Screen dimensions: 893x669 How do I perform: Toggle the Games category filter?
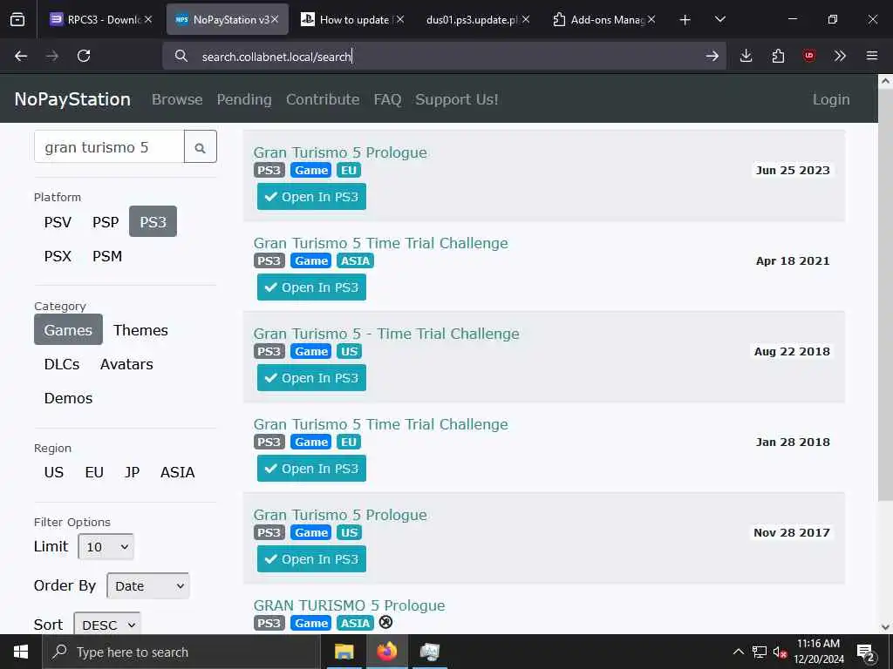(x=68, y=330)
